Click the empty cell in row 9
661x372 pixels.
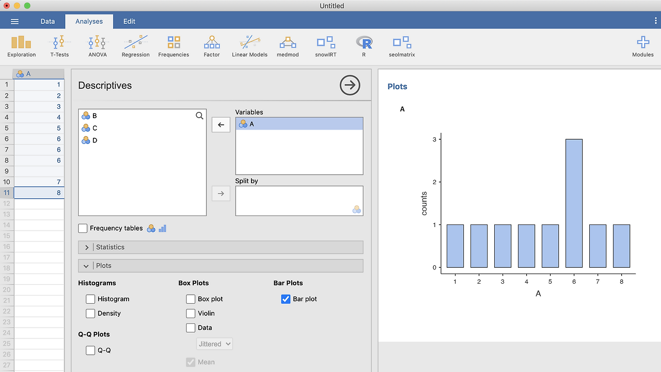coord(39,171)
